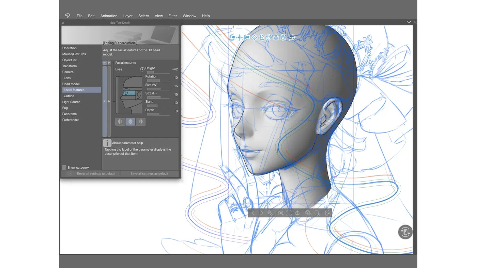The height and width of the screenshot is (268, 477).
Task: Click the double-chevron panel expander at top right
Action: click(x=415, y=22)
